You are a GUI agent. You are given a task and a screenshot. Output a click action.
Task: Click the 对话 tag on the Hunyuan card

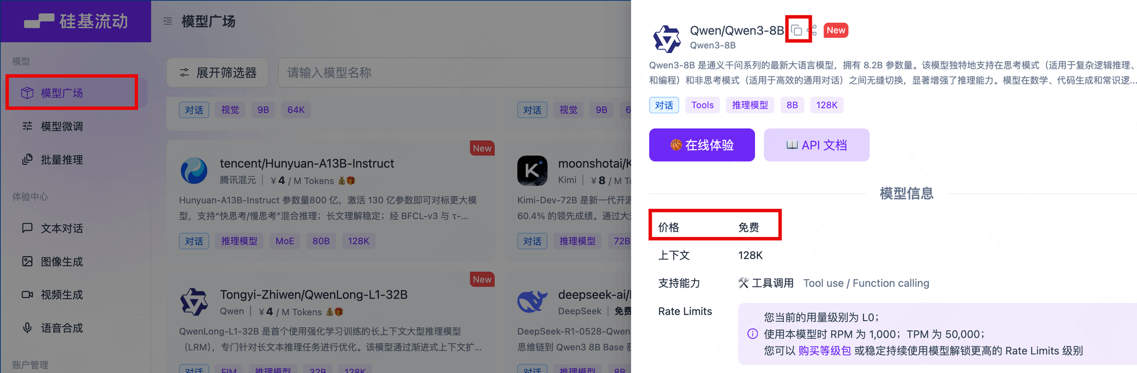194,241
